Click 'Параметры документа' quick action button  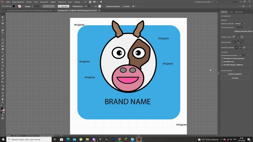tap(235, 74)
